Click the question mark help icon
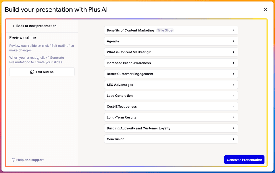This screenshot has height=173, width=275. 13,160
